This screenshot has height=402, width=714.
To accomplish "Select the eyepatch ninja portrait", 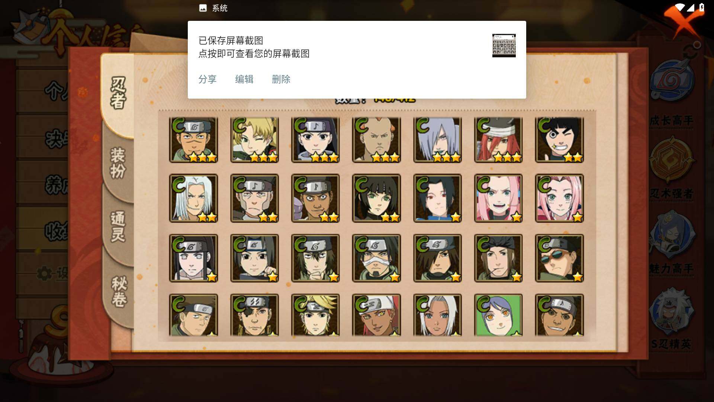I will click(x=254, y=315).
